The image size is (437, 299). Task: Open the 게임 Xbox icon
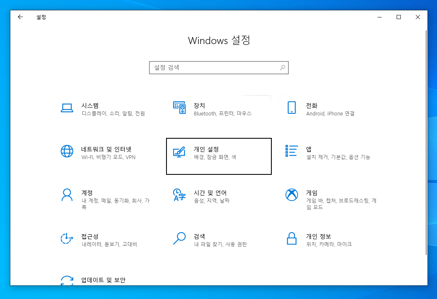pos(291,195)
